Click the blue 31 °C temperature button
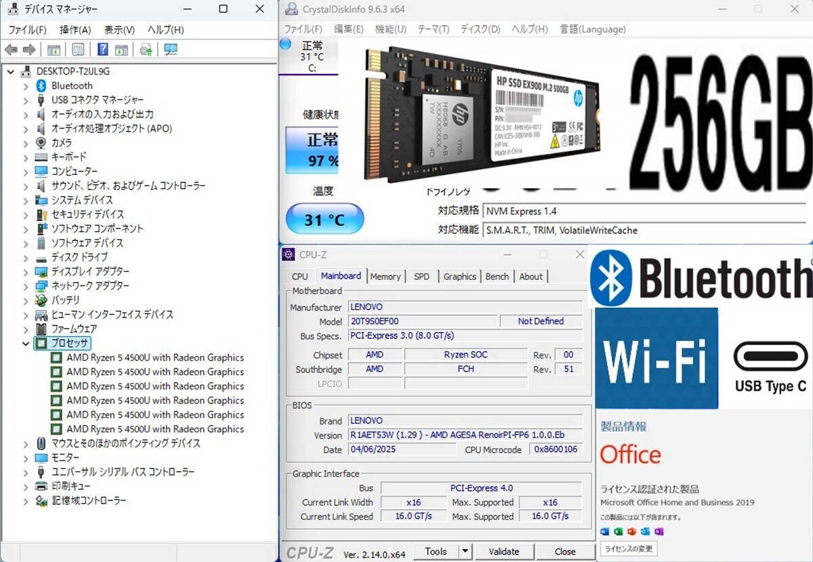 click(x=325, y=220)
